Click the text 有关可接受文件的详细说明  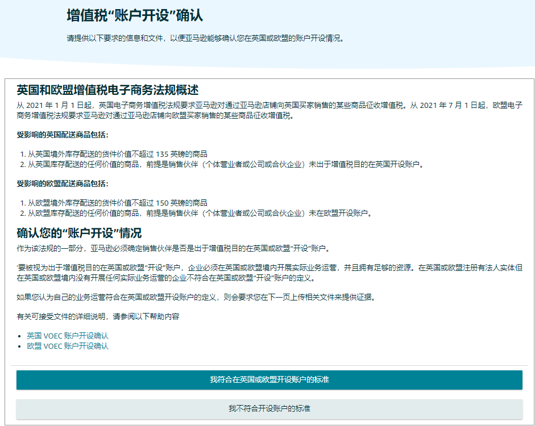tap(98, 316)
